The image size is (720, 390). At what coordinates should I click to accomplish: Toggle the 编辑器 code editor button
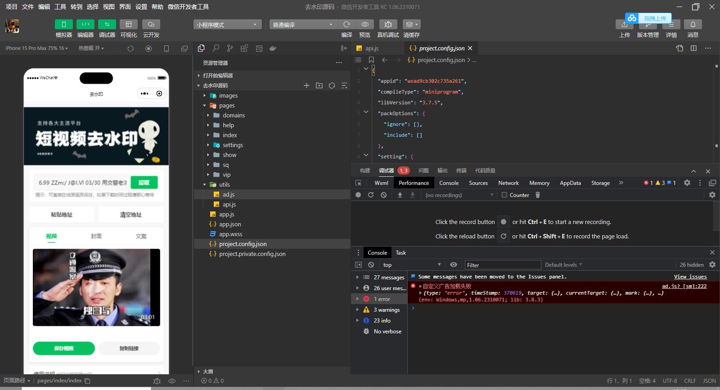click(85, 24)
